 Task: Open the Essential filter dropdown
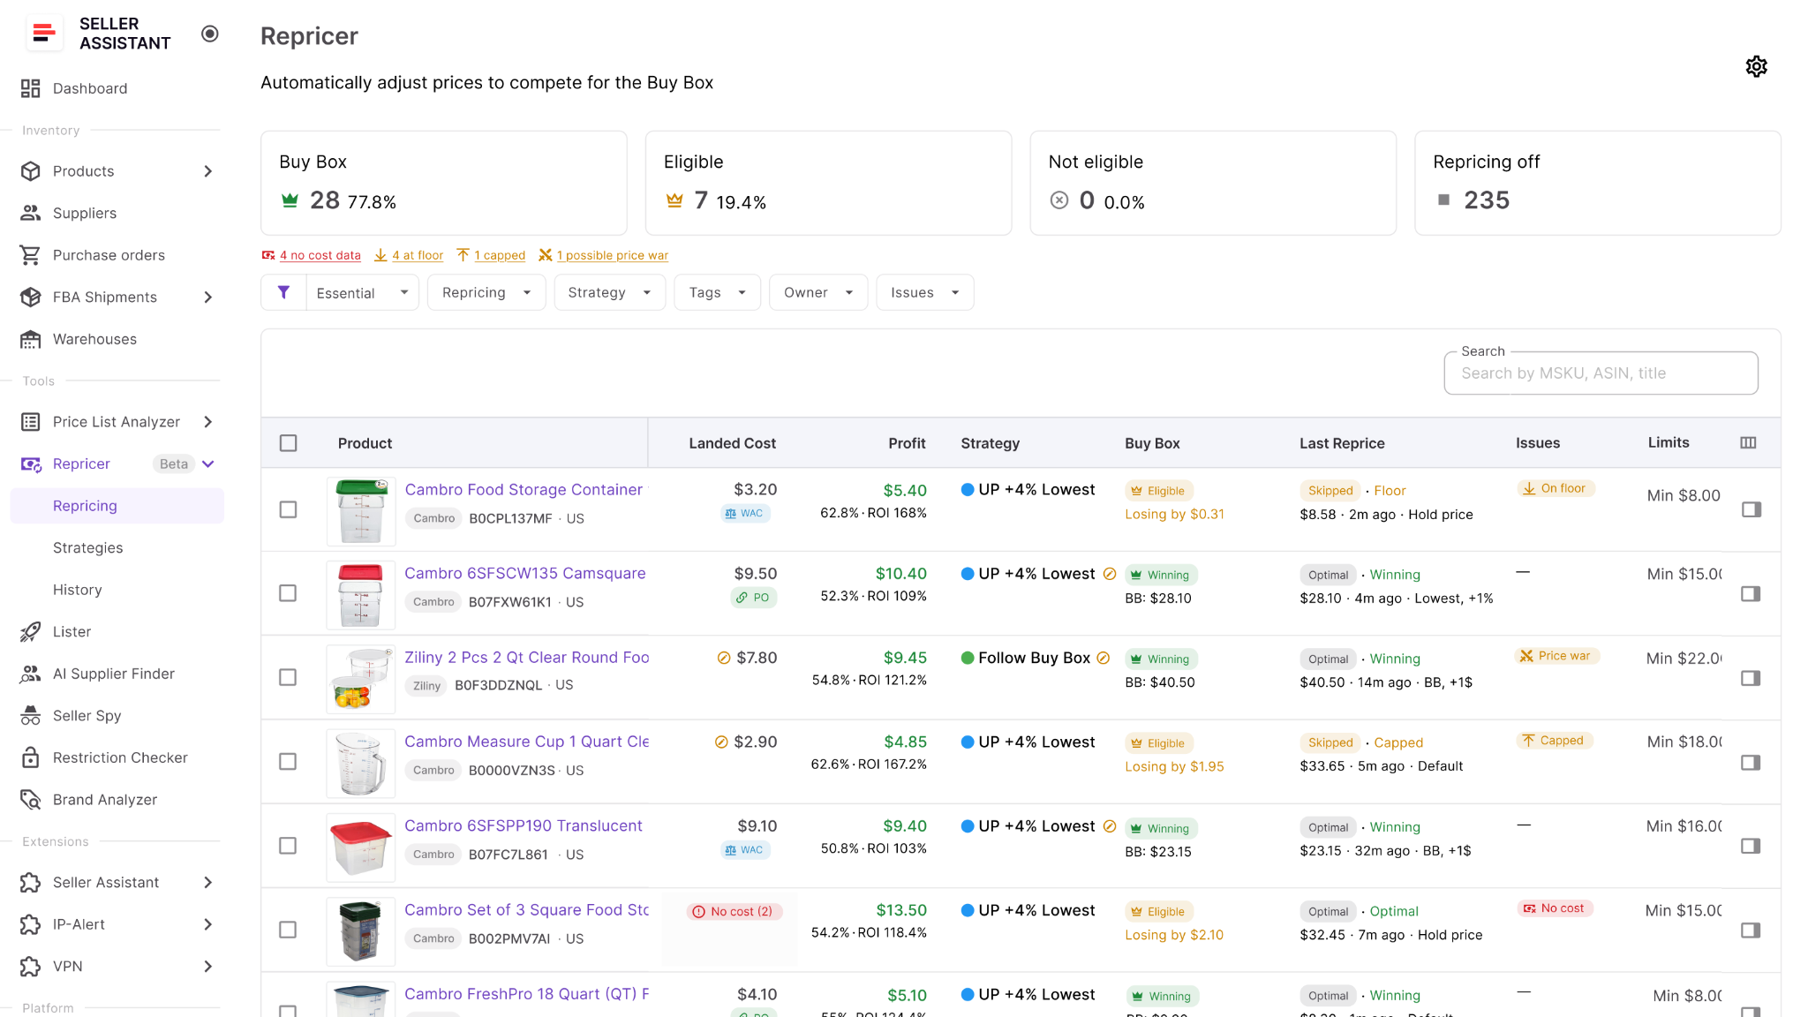pos(362,292)
